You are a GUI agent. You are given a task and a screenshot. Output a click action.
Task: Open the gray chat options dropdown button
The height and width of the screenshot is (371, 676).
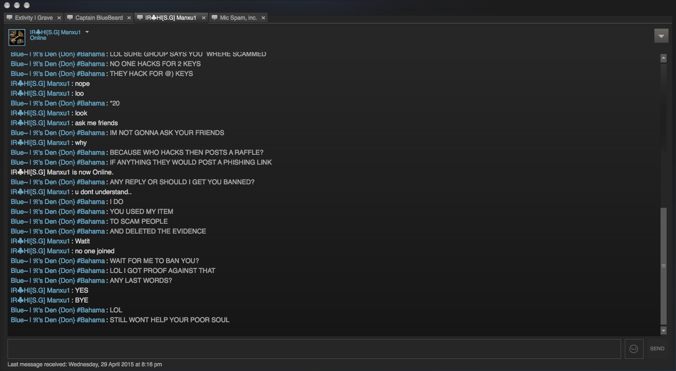tap(661, 36)
